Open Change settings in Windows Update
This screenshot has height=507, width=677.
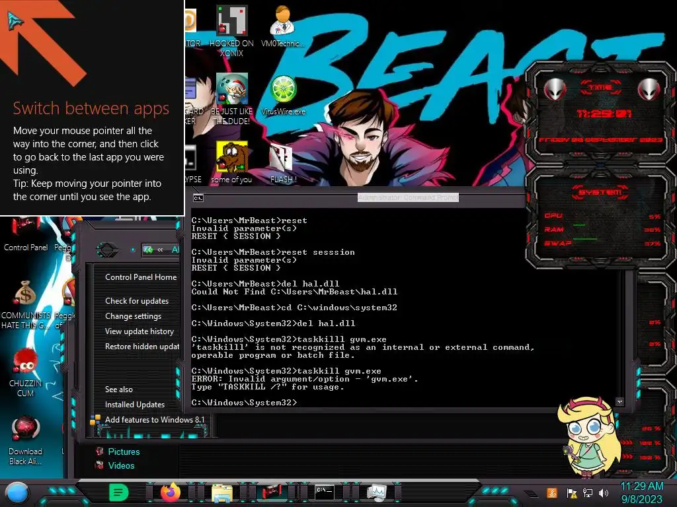click(133, 316)
